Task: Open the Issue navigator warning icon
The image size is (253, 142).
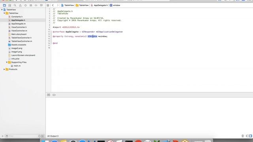Action: (x=20, y=5)
